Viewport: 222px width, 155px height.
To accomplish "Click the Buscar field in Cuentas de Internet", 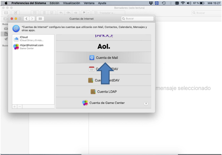I will 137,19.
